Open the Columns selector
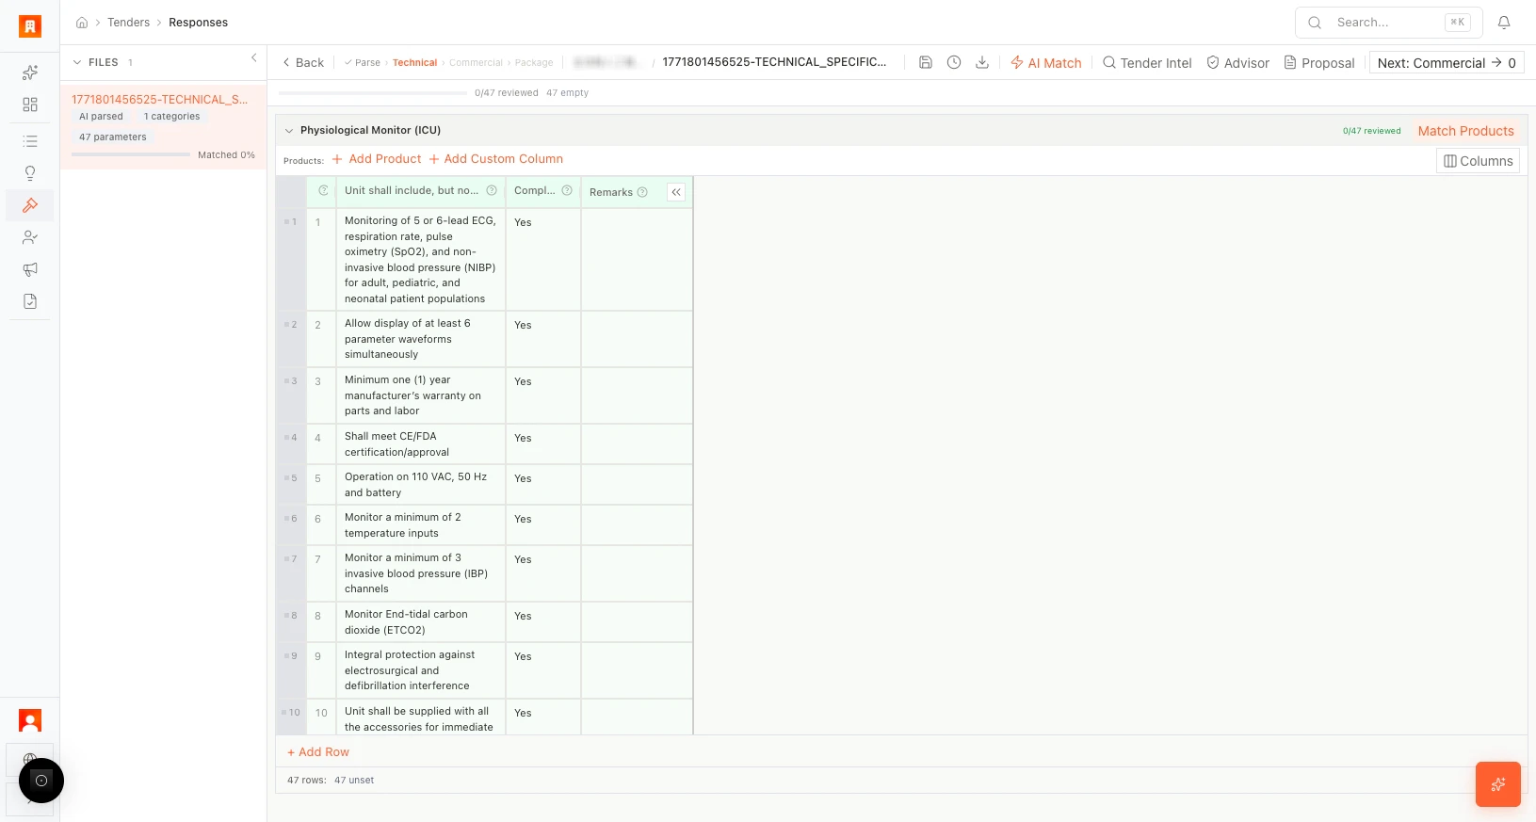This screenshot has width=1536, height=822. 1478,161
